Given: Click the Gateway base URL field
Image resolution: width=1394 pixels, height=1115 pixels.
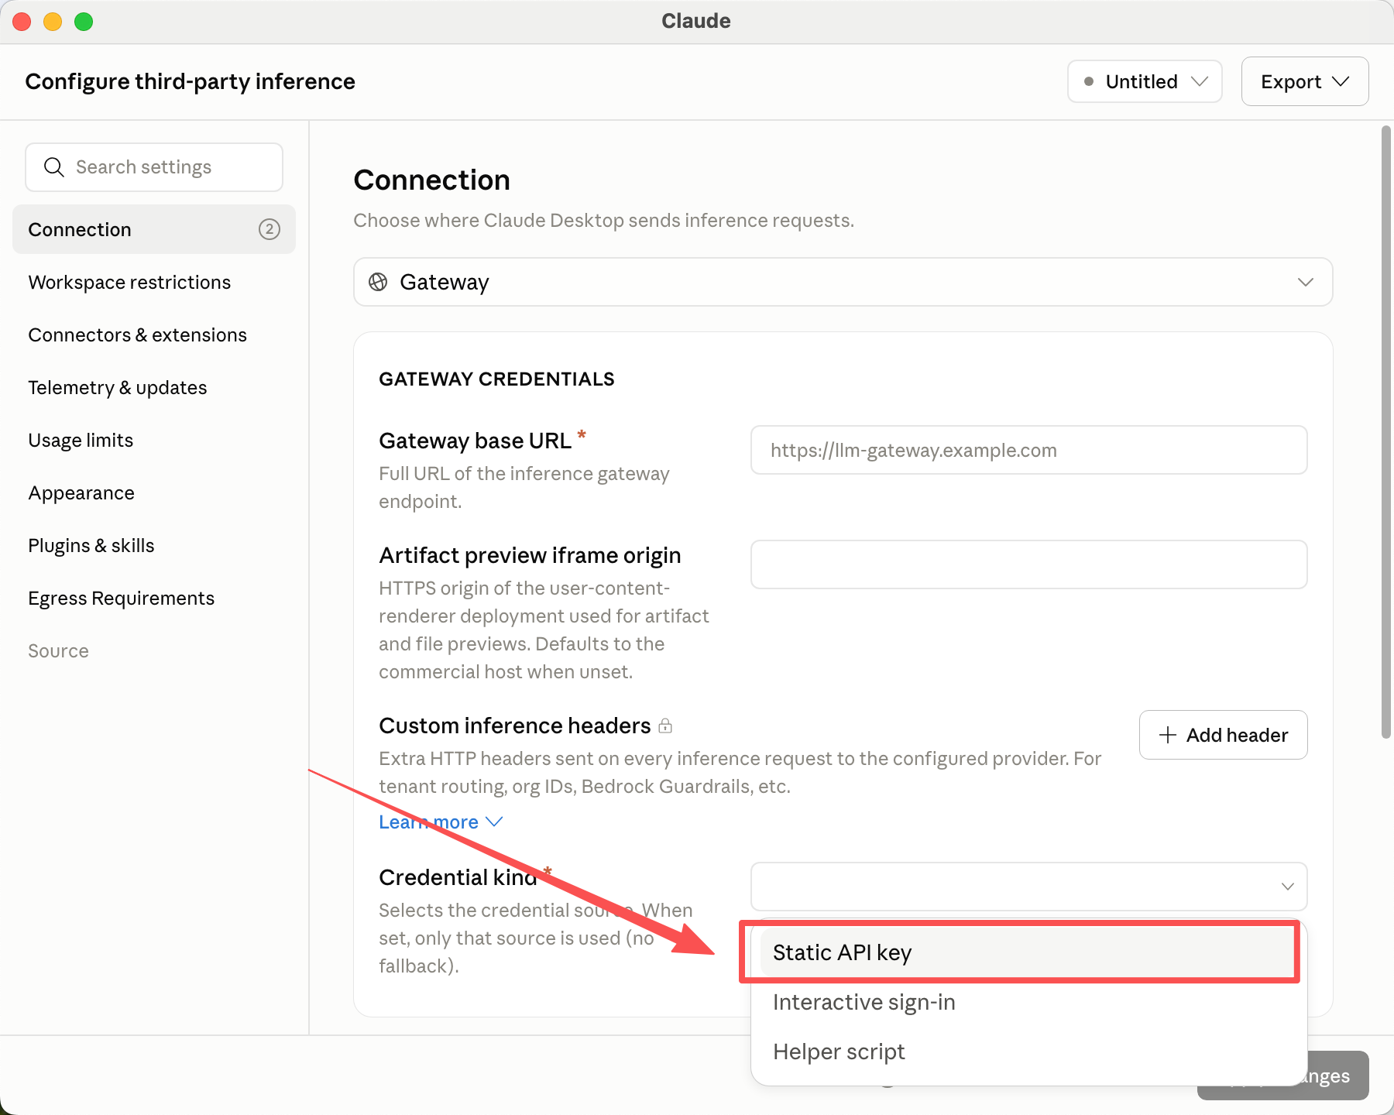Looking at the screenshot, I should pyautogui.click(x=1028, y=450).
